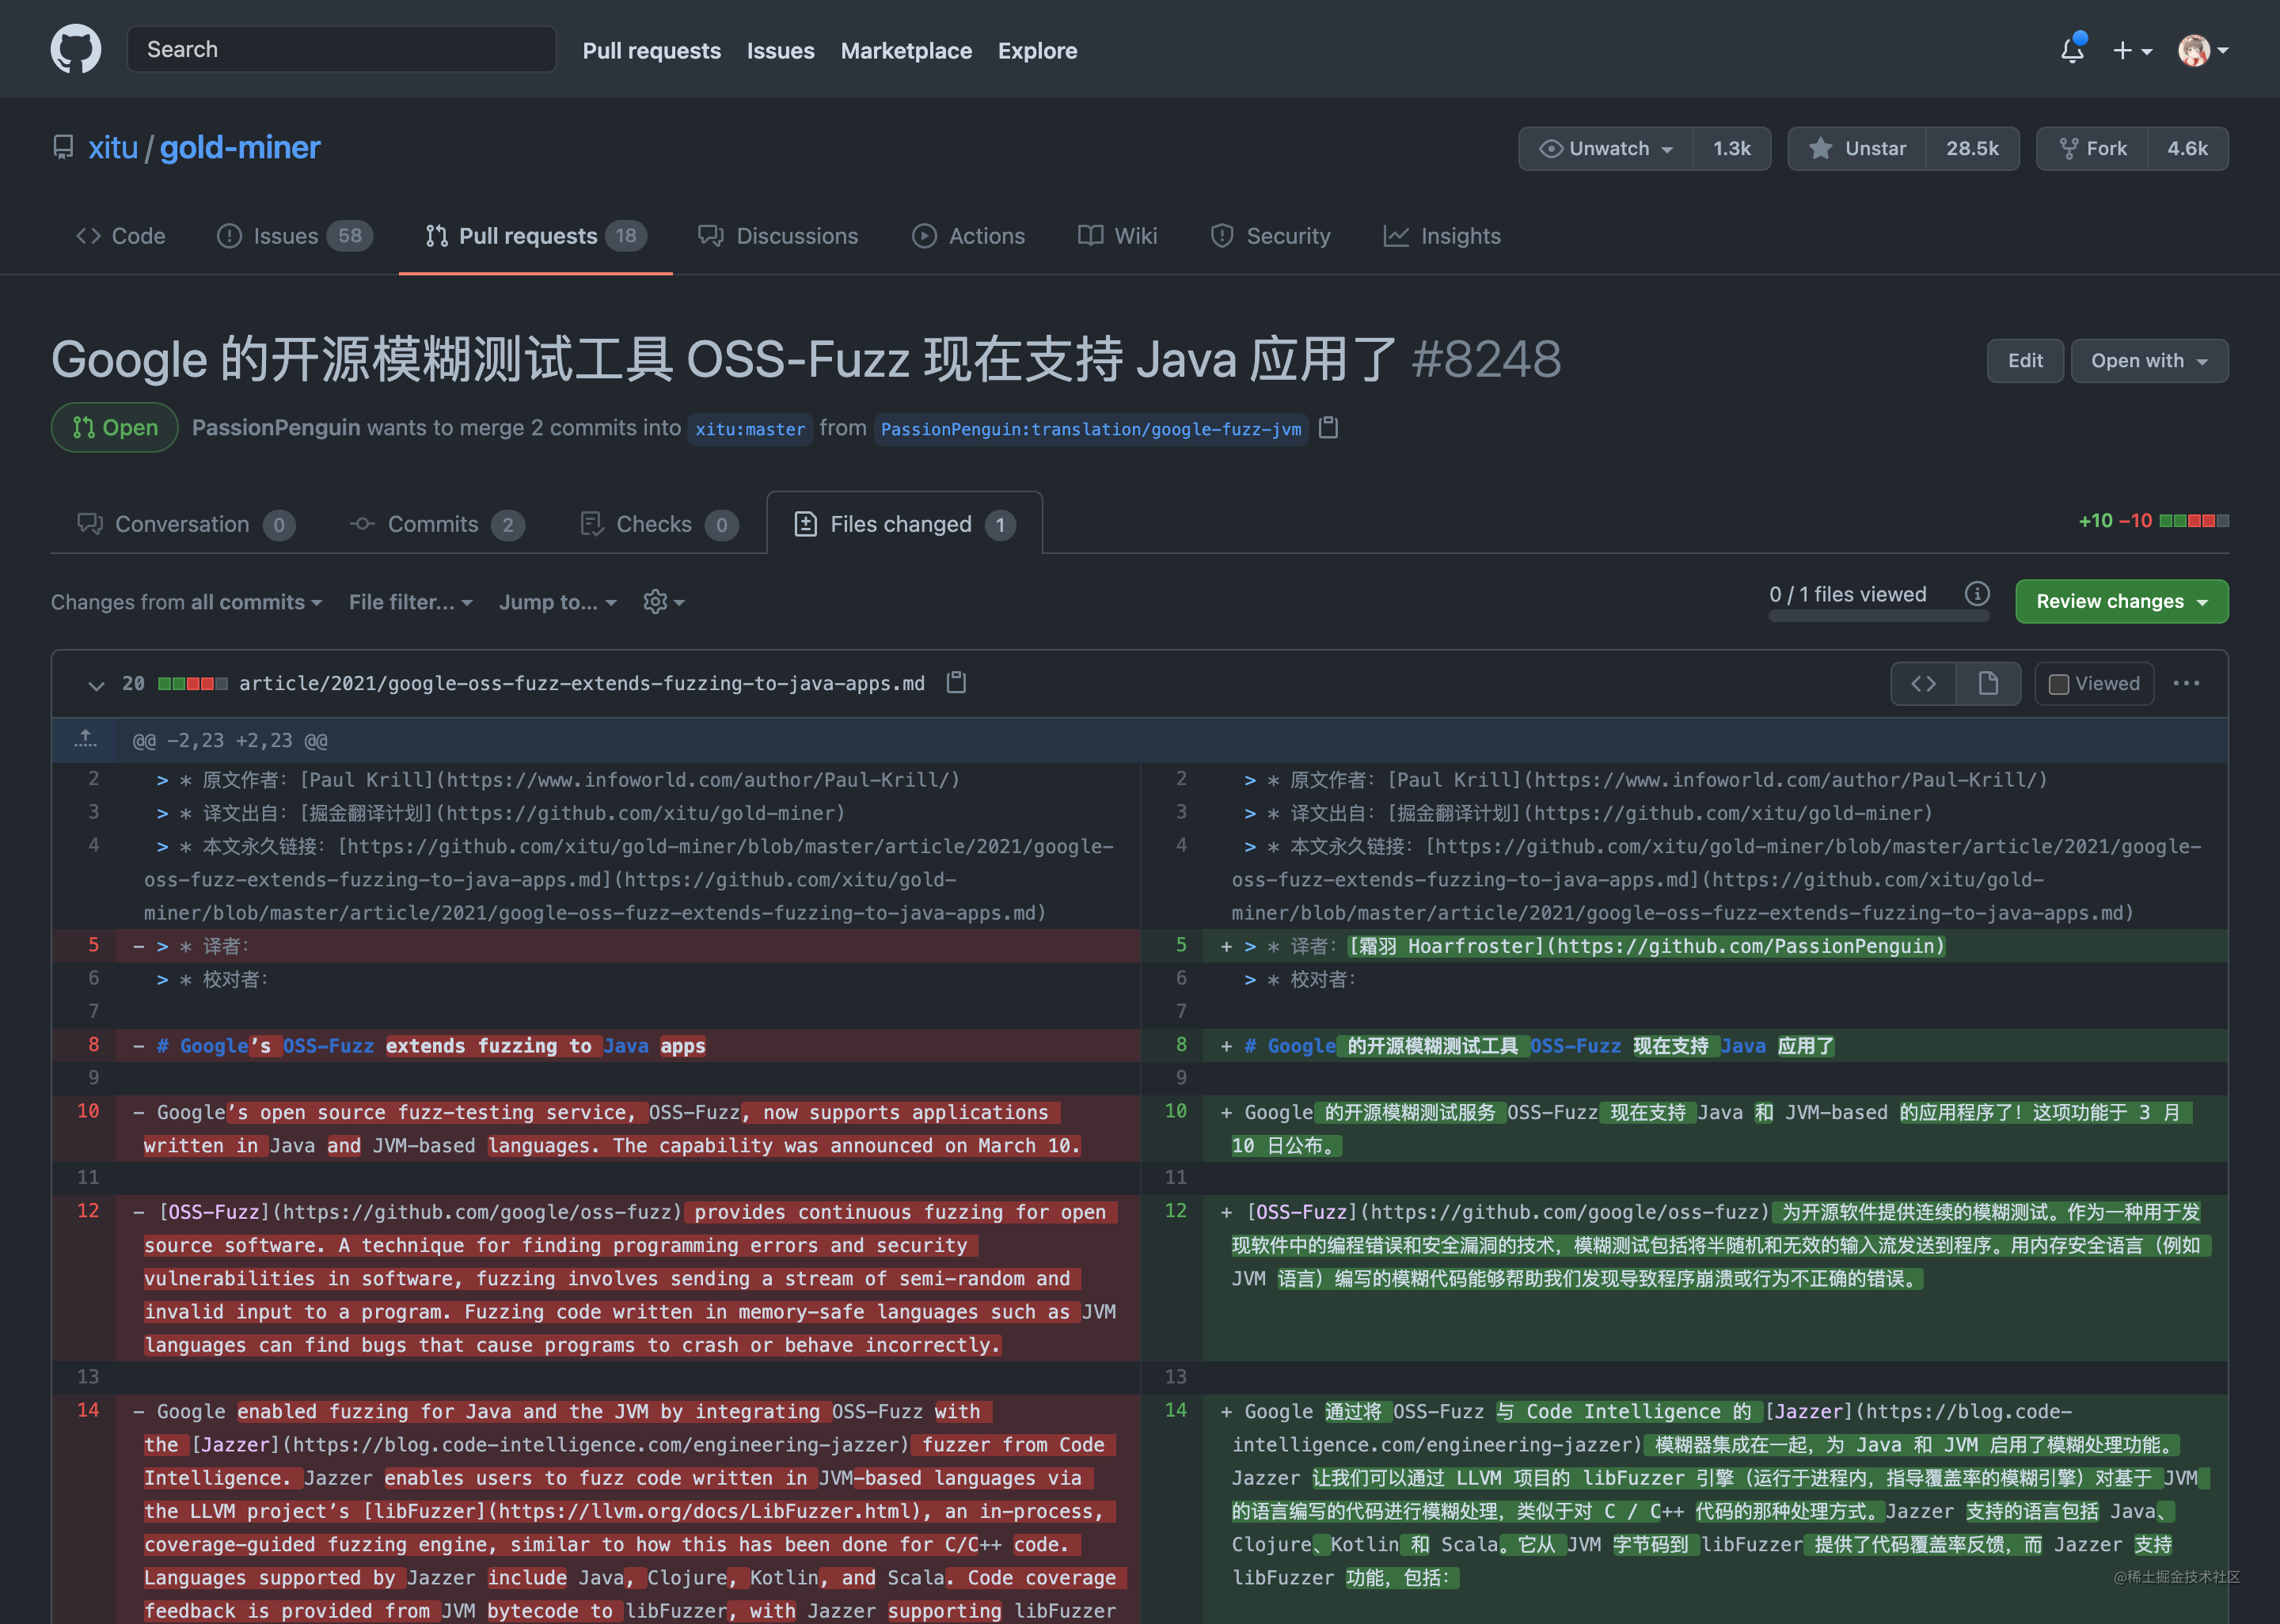Image resolution: width=2280 pixels, height=1624 pixels.
Task: Switch to the Wiki tab
Action: pos(1117,236)
